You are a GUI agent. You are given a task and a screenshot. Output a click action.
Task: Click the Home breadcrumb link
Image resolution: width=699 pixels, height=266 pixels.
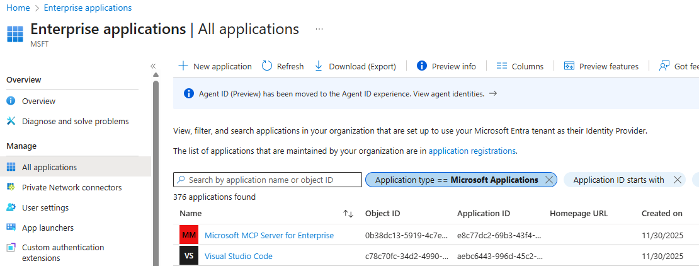[18, 8]
